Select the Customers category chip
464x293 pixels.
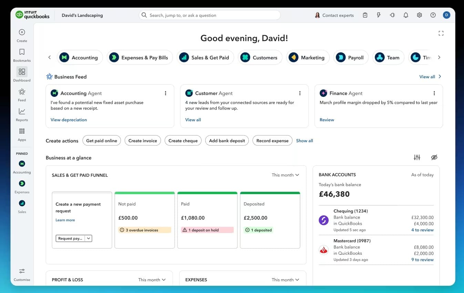(x=260, y=58)
